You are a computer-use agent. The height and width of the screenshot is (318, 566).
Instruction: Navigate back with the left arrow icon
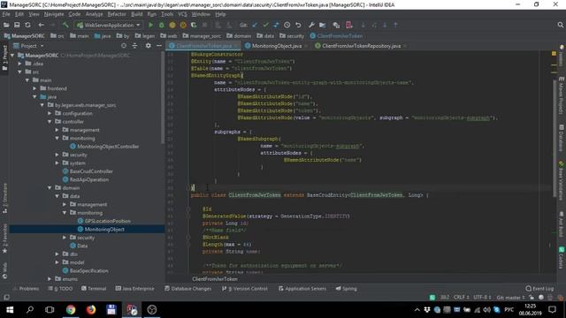pos(42,25)
